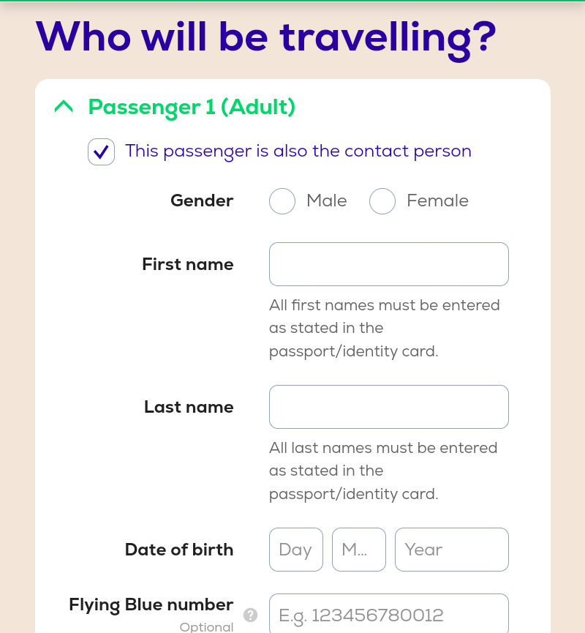Click the Flying Blue help question-mark icon

coord(251,615)
